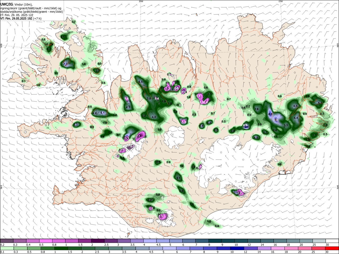Click the 3.1 precipitation value in the south
Image resolution: width=339 pixels, height=254 pixels.
(178, 178)
